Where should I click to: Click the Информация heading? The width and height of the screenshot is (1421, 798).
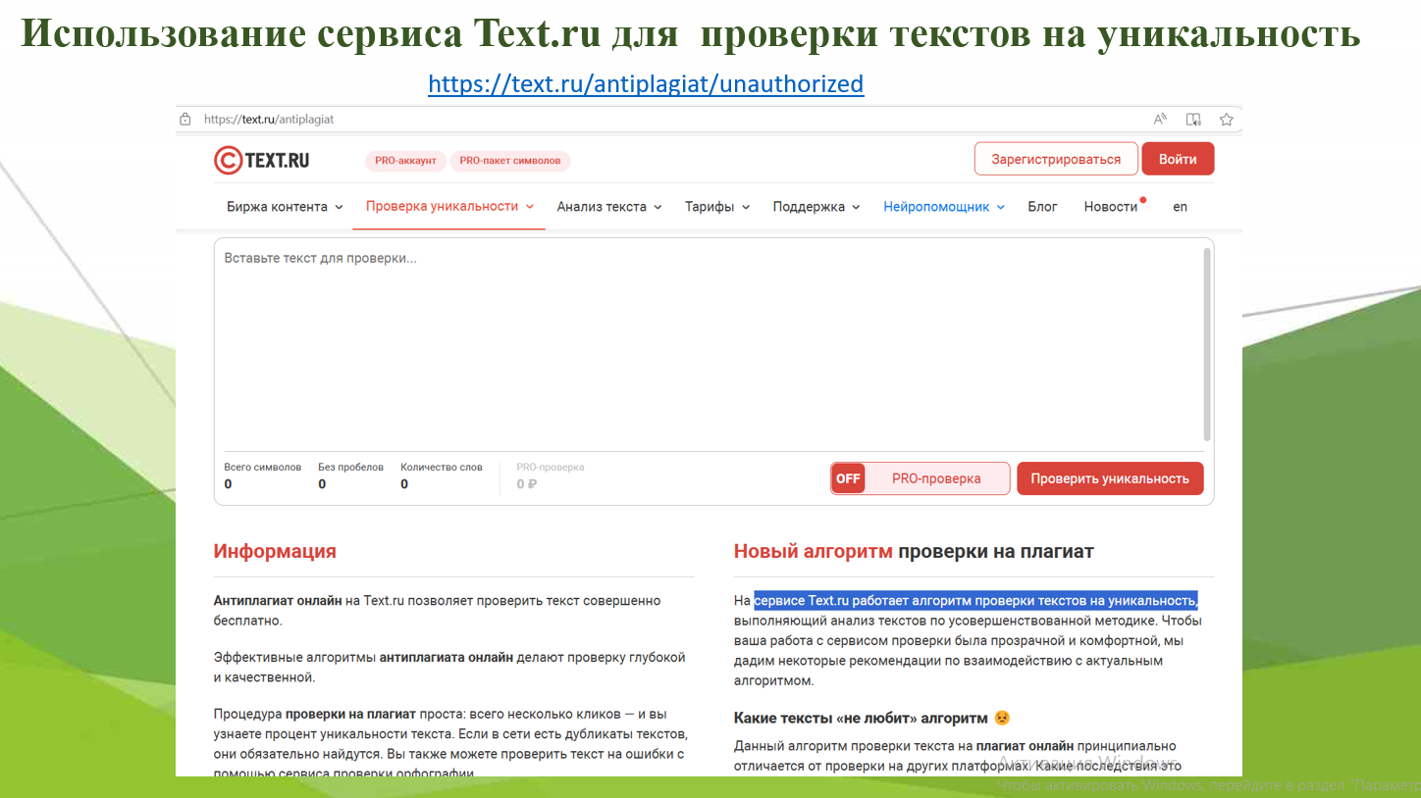click(x=275, y=551)
